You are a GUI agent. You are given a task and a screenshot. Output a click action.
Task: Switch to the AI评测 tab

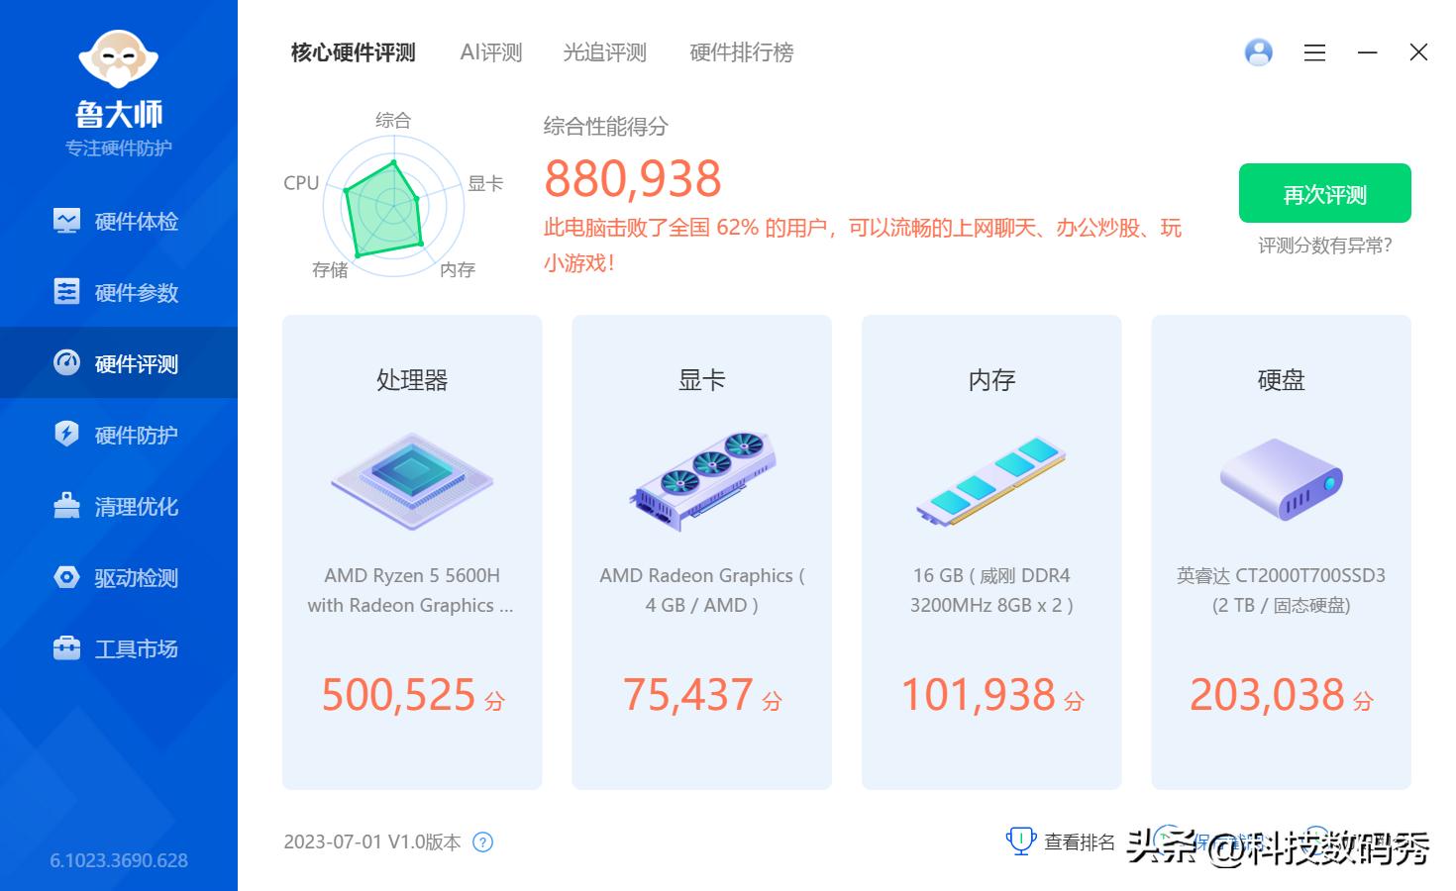tap(489, 52)
